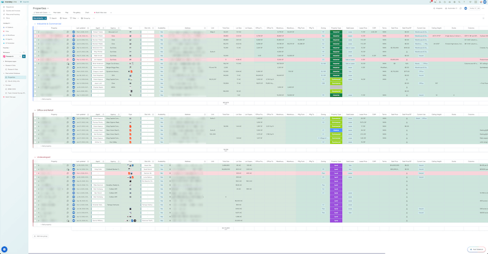Open the Build Vibe view tab
The height and width of the screenshot is (254, 488).
pyautogui.click(x=100, y=13)
